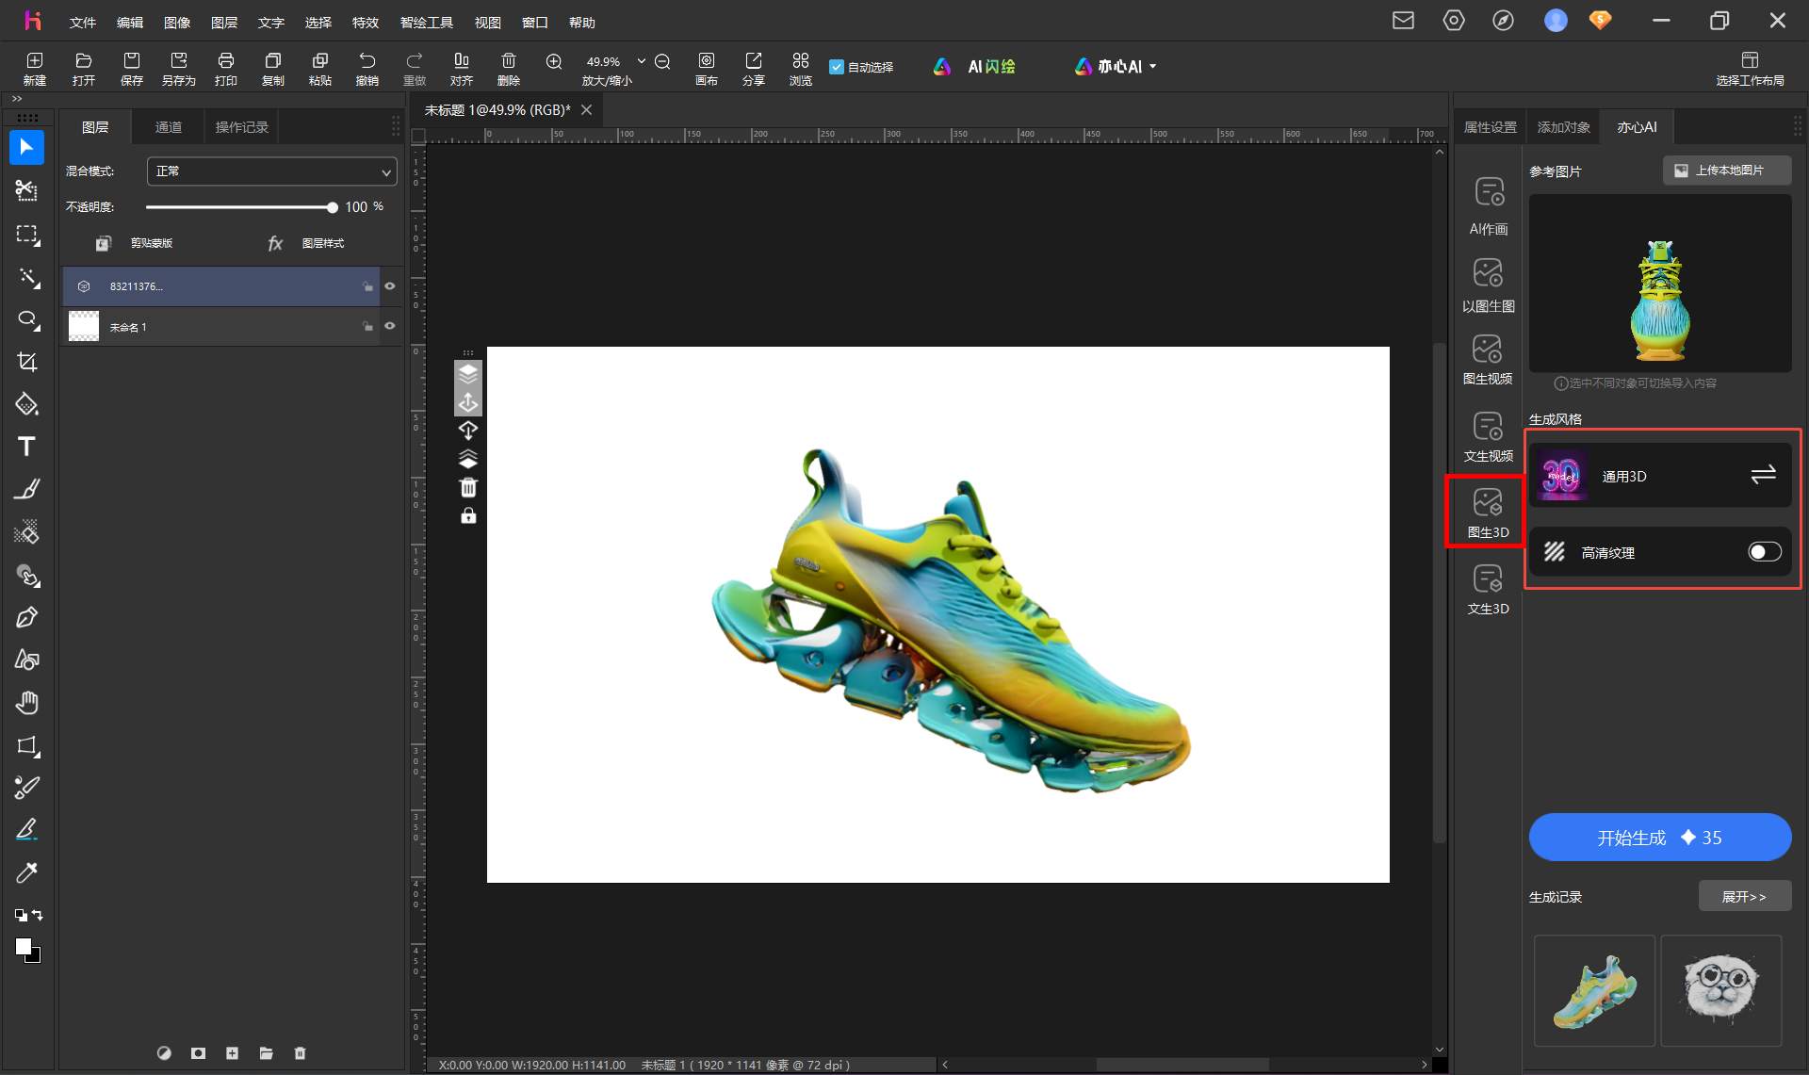Select the Text tool
The width and height of the screenshot is (1809, 1075).
pos(26,447)
